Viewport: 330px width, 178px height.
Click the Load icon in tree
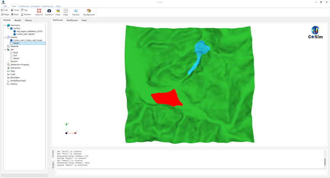coord(8,74)
